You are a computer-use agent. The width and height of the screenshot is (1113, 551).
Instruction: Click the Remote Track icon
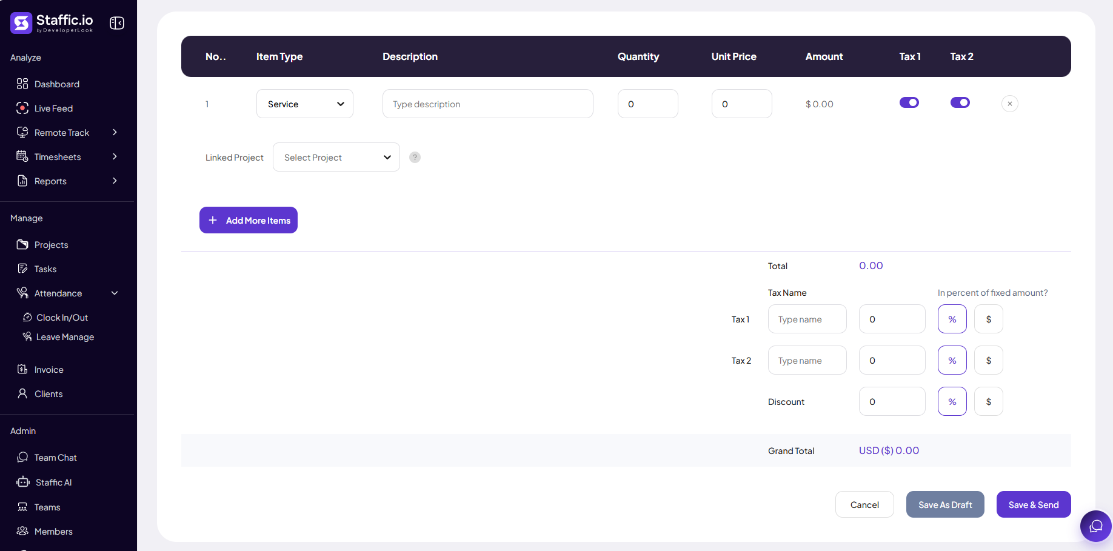coord(22,132)
